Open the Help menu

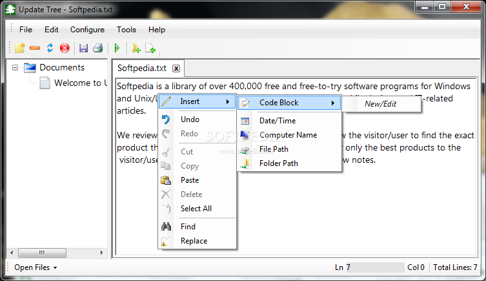157,30
